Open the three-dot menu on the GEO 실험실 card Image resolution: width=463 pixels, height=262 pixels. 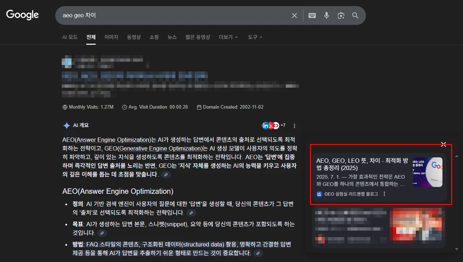(384, 194)
